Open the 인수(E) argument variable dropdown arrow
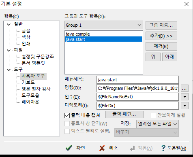 [184, 97]
